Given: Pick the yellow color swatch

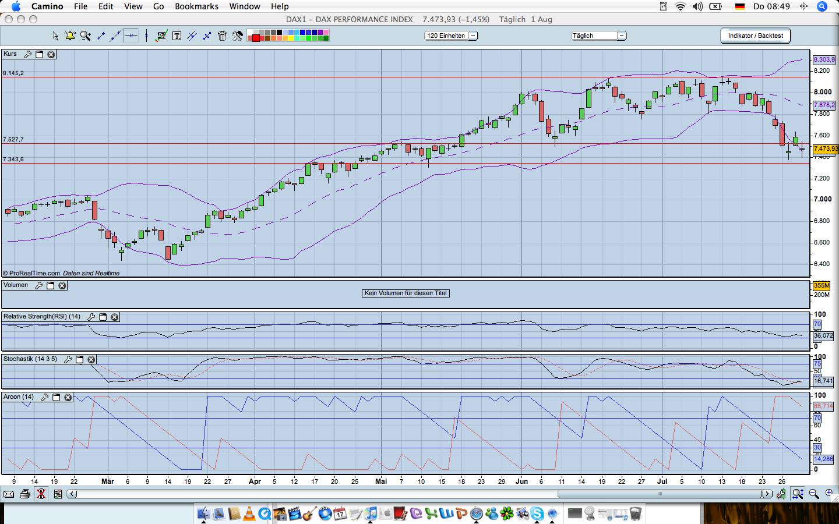Looking at the screenshot, I should (291, 38).
